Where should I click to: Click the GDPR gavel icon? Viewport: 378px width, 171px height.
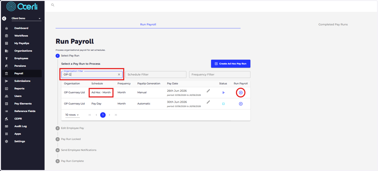(7, 119)
